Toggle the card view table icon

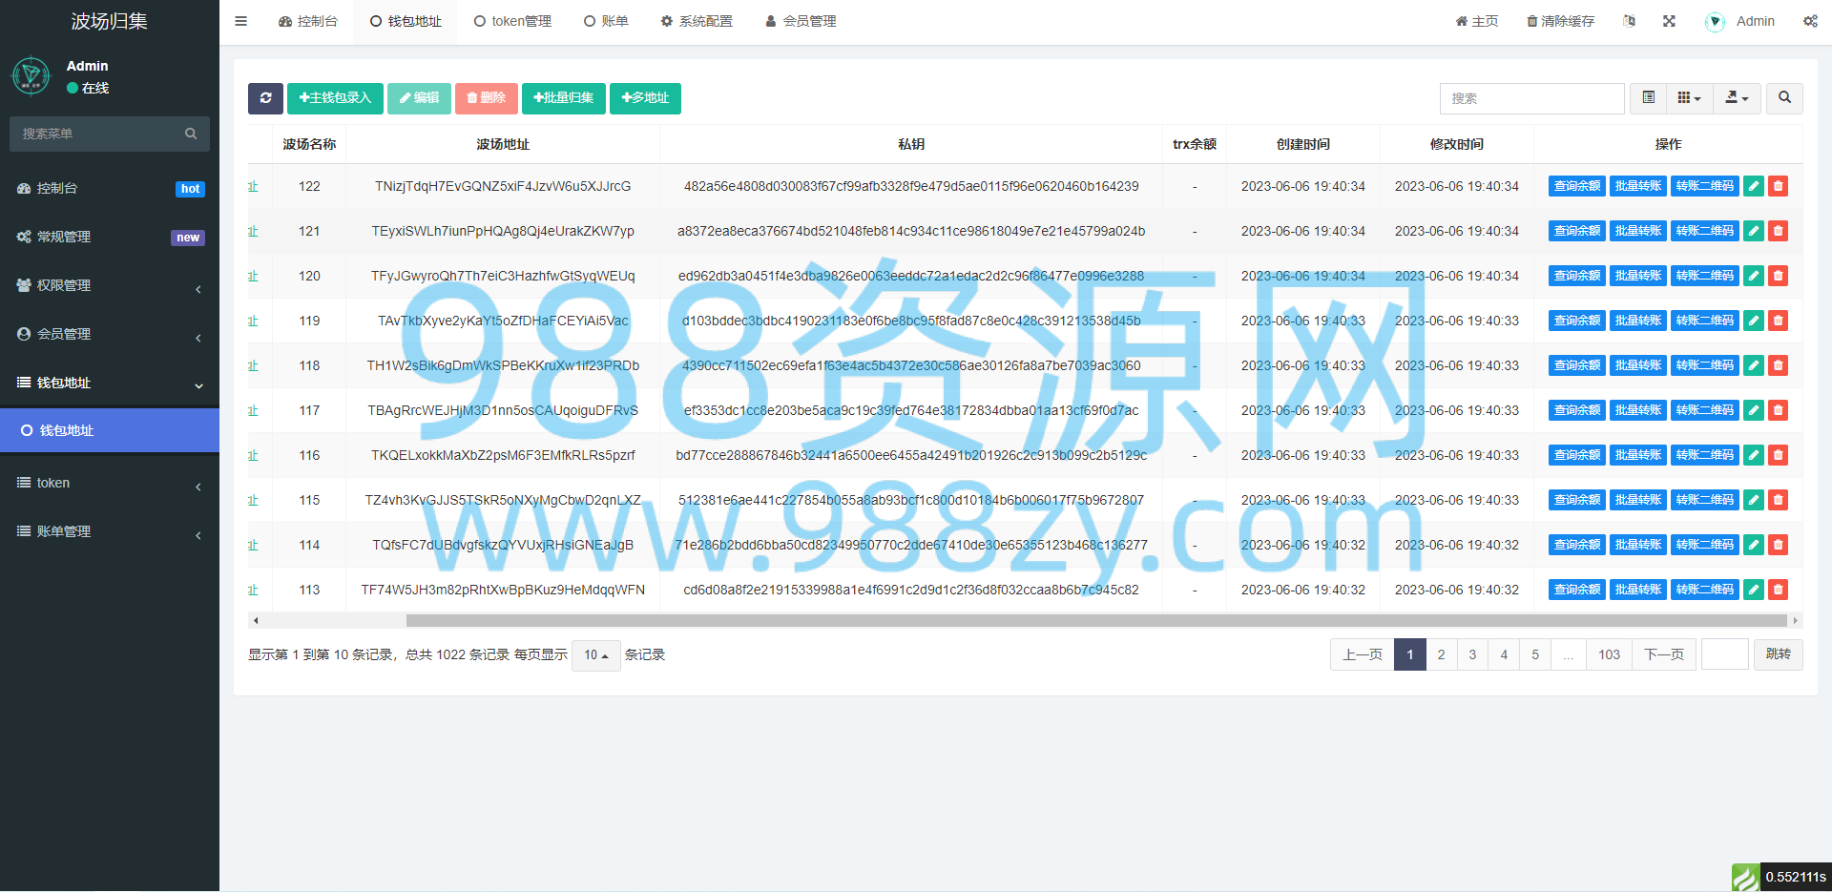tap(1648, 98)
